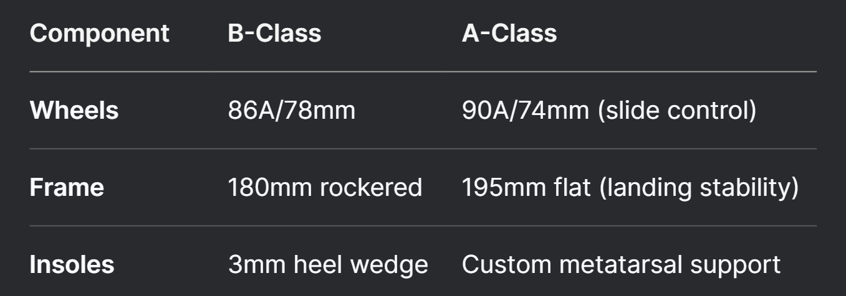Click the "(landing stability)" note
The width and height of the screenshot is (846, 296).
[x=699, y=187]
